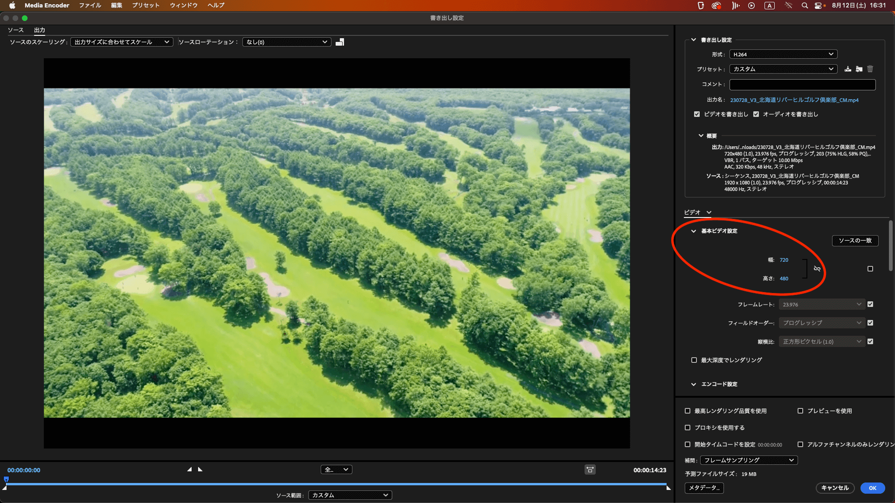
Task: Enable use maximum render quality checkbox
Action: (688, 411)
